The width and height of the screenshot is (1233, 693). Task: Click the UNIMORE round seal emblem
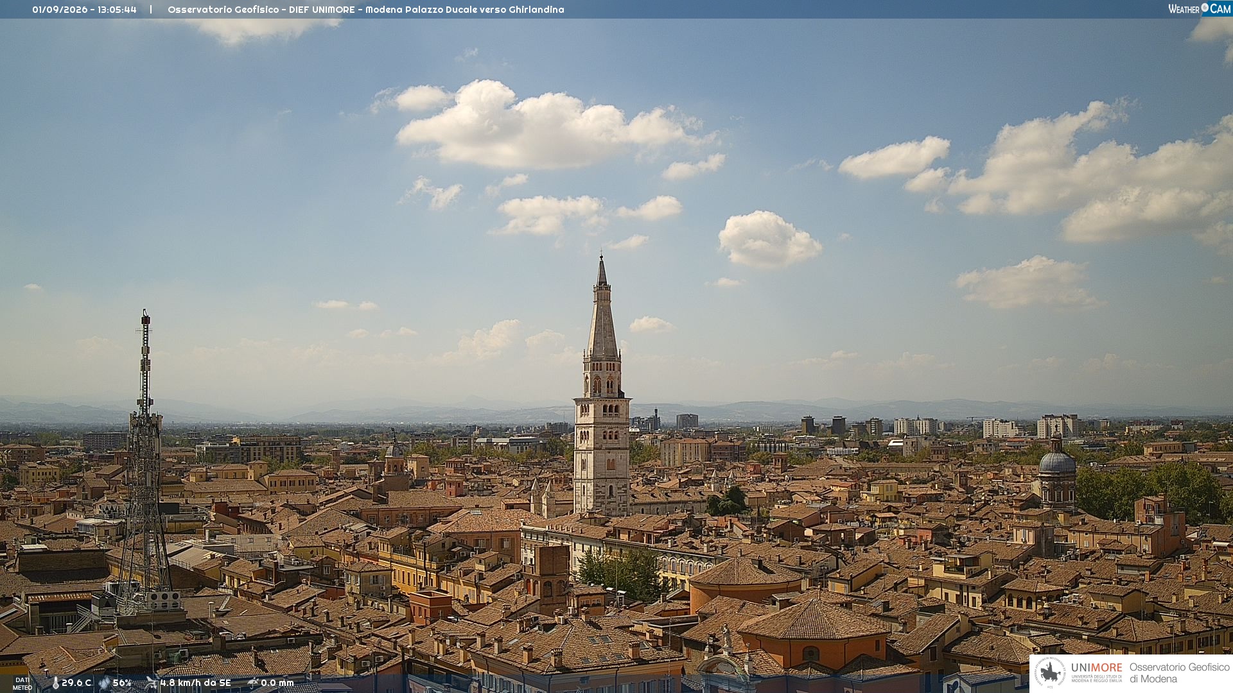coord(1050,672)
